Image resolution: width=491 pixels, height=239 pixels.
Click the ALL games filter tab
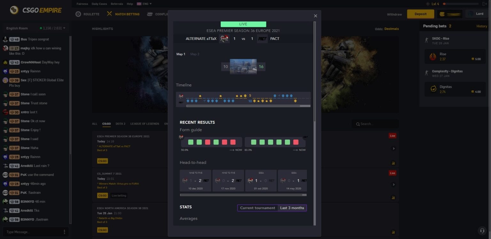coord(95,124)
